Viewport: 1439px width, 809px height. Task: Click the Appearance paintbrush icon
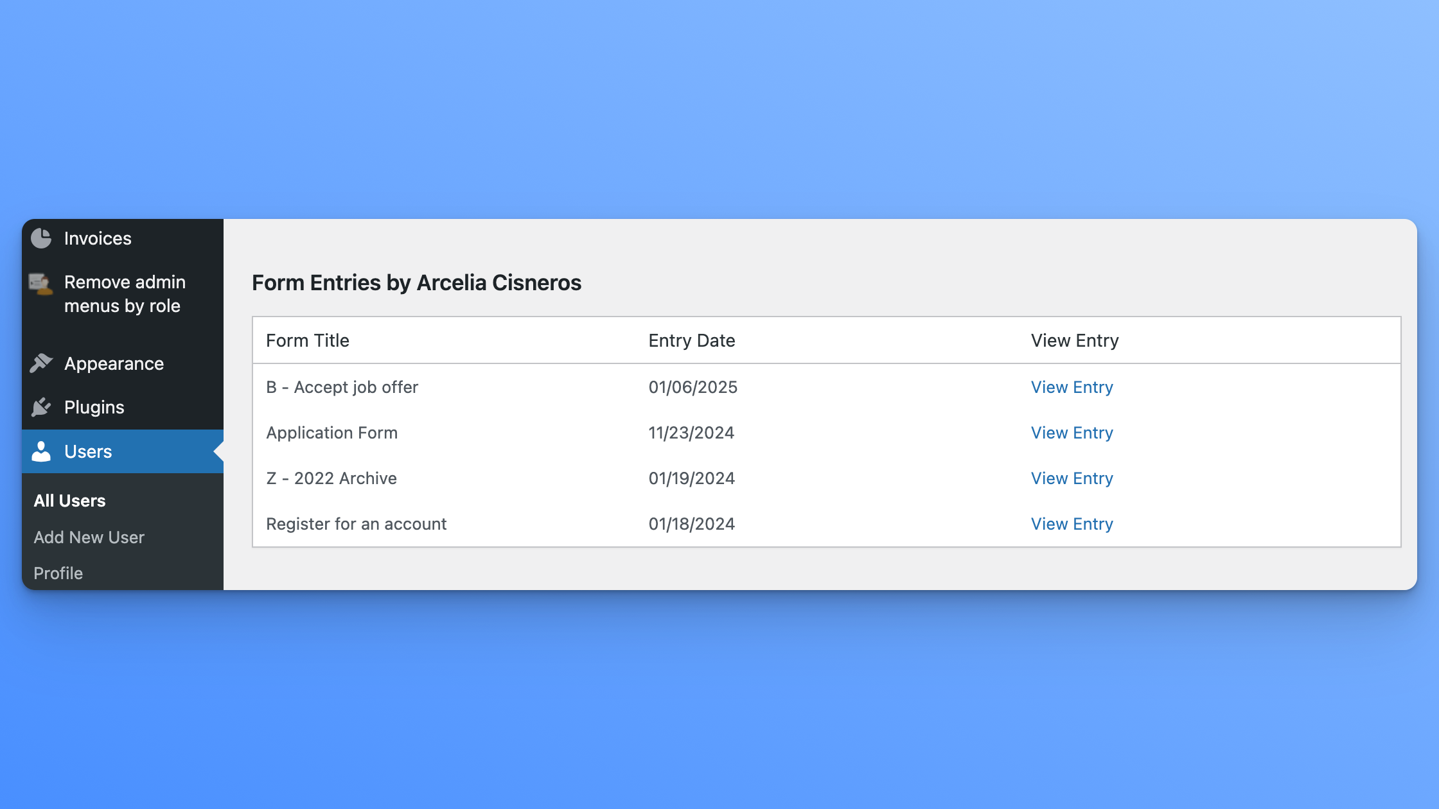(41, 363)
